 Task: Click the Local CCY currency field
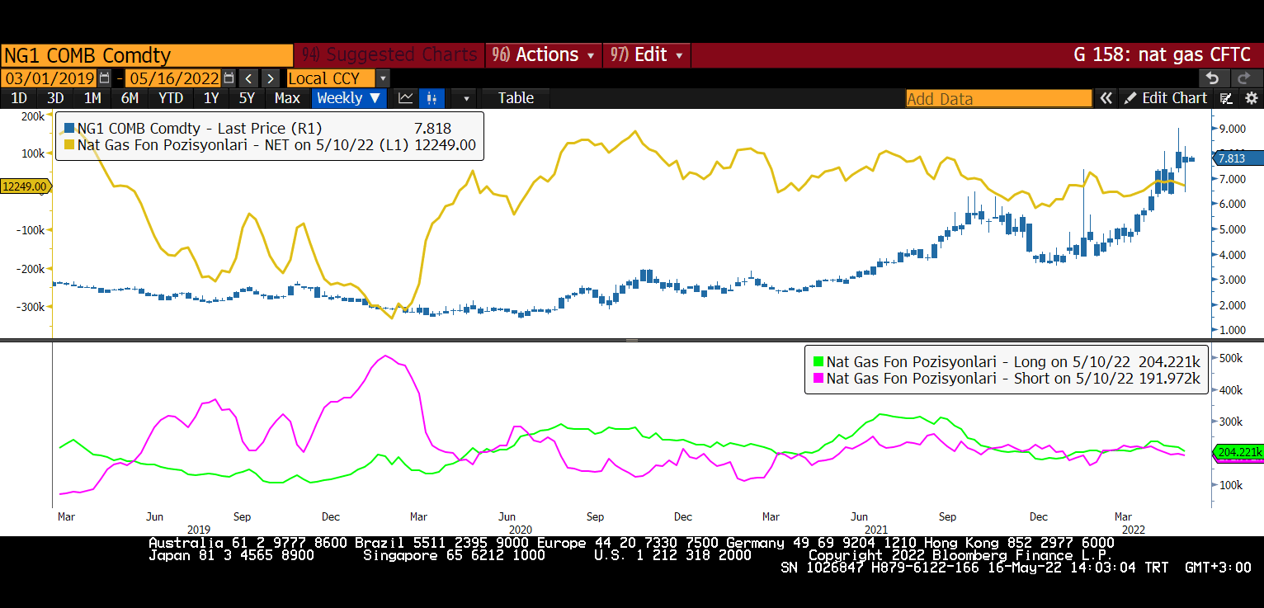click(x=331, y=78)
